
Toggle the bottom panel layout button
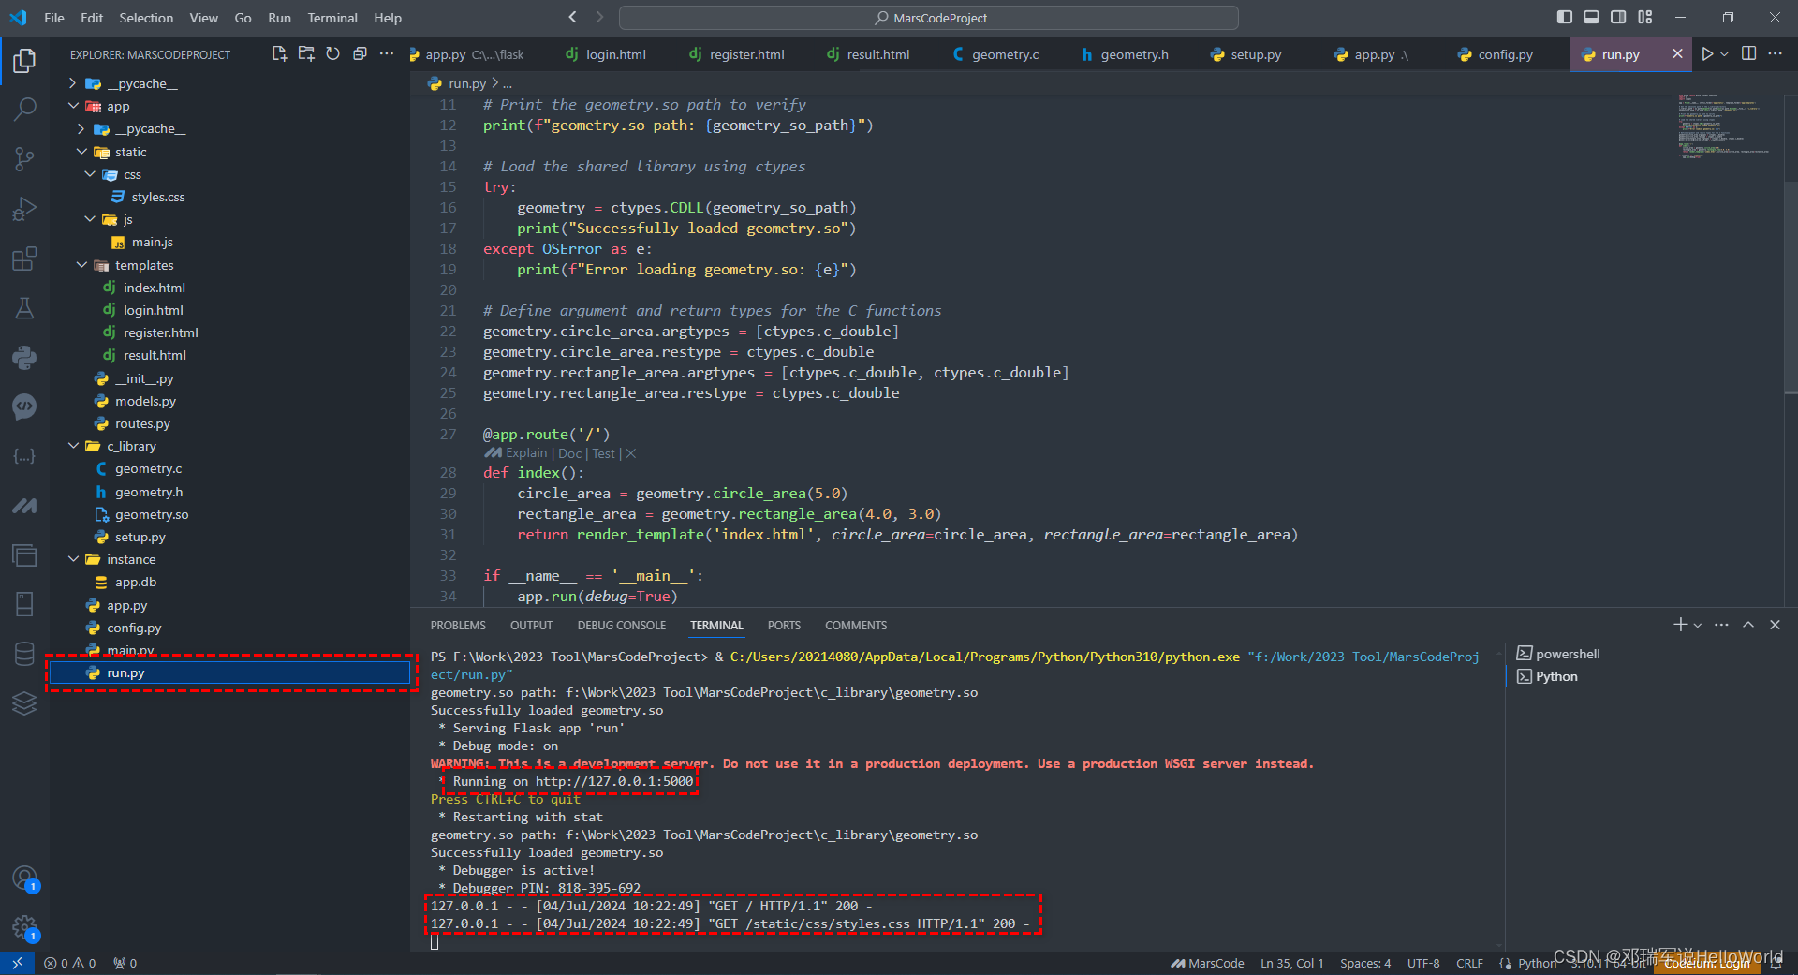pos(1592,17)
